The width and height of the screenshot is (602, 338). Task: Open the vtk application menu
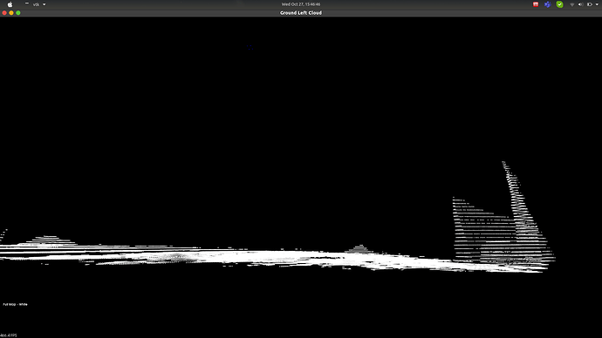[36, 4]
